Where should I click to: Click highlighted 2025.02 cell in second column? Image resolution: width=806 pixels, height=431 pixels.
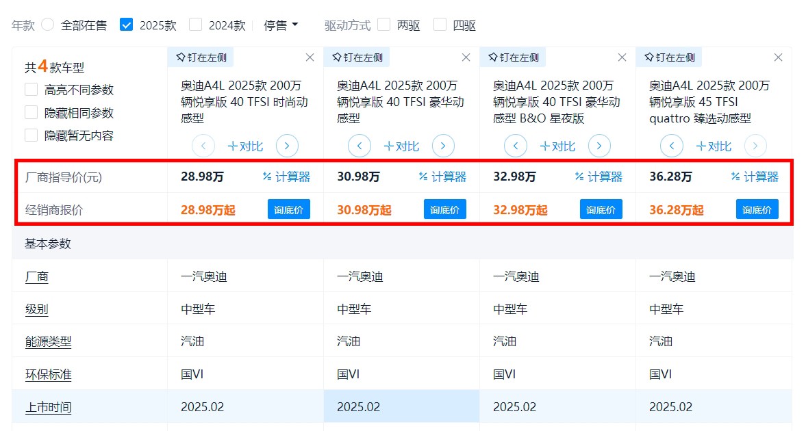[401, 407]
